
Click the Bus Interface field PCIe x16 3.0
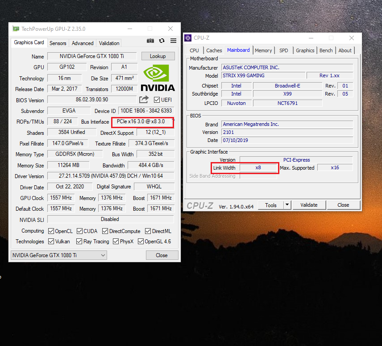141,121
